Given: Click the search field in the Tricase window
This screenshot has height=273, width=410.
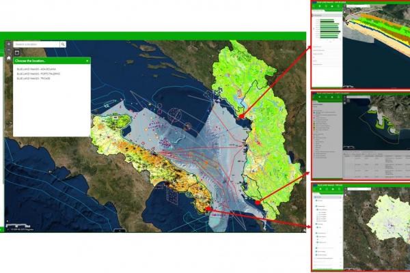Looking at the screenshot, I should [359, 189].
